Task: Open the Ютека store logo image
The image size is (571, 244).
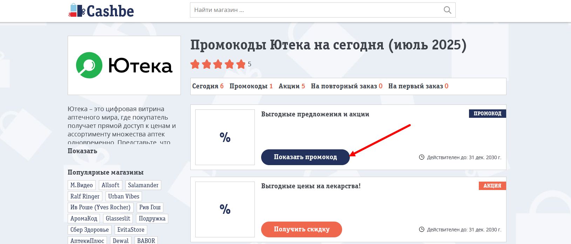Action: pos(124,65)
